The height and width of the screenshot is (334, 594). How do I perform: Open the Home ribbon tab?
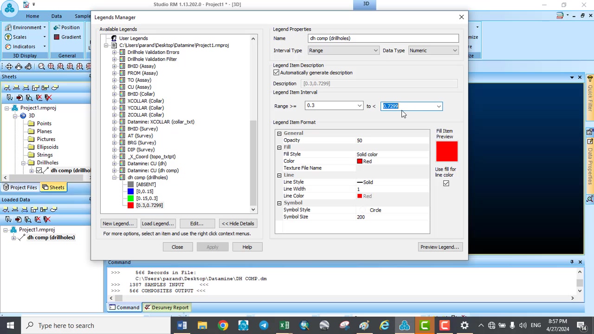click(x=32, y=16)
